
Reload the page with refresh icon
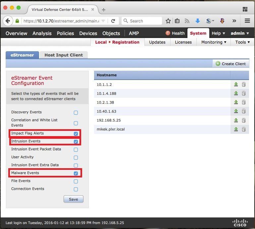(113, 21)
